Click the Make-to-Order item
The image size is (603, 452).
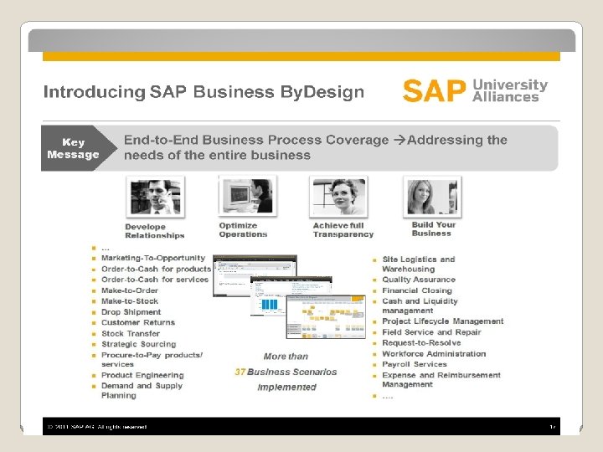(130, 290)
